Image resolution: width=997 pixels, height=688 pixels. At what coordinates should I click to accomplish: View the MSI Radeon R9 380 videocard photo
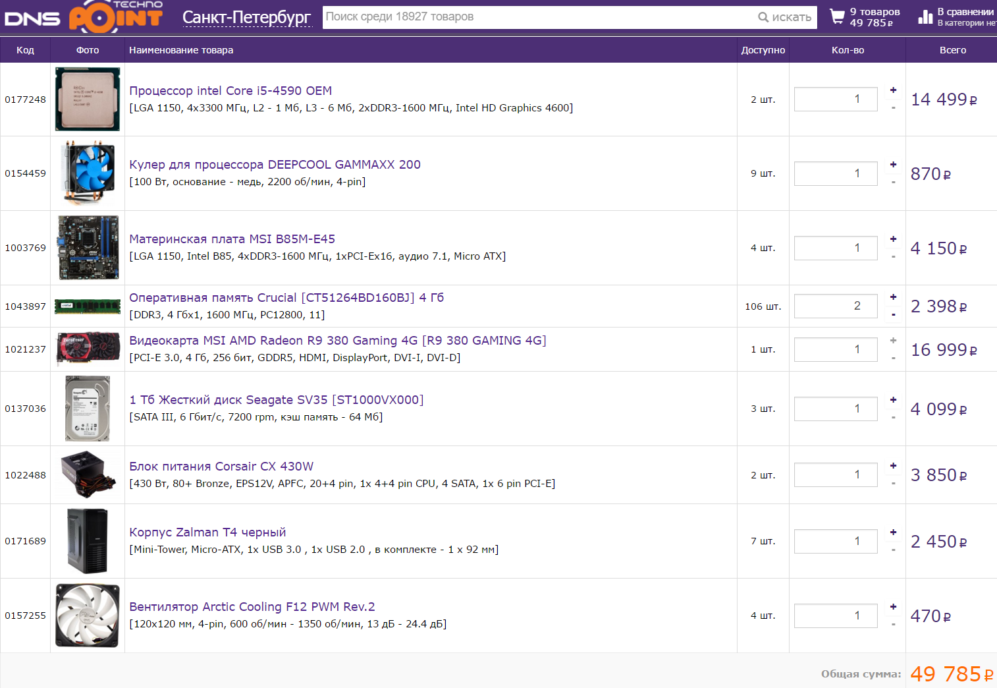tap(88, 349)
